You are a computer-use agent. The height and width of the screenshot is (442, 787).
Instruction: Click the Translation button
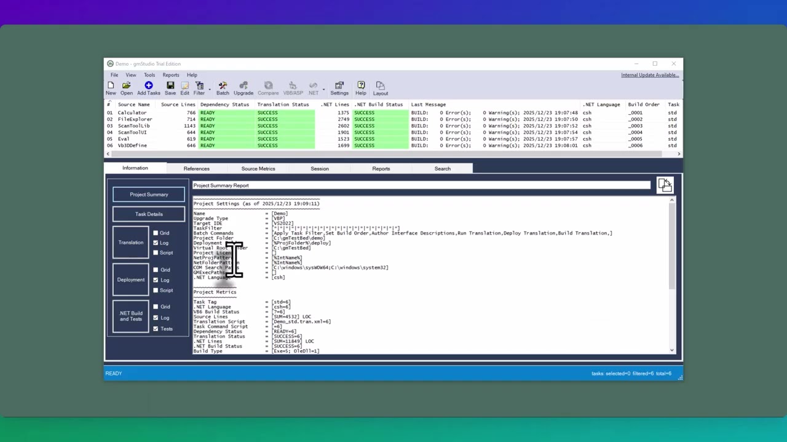(131, 242)
